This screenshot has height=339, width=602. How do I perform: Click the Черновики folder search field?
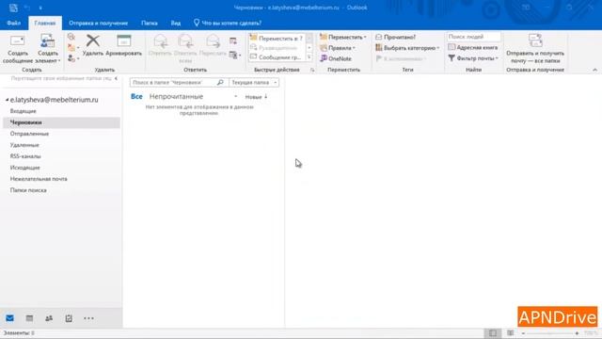[x=173, y=82]
